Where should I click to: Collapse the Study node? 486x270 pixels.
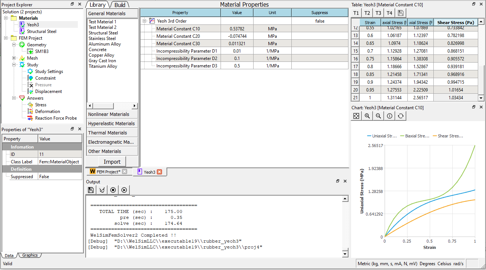pyautogui.click(x=14, y=65)
